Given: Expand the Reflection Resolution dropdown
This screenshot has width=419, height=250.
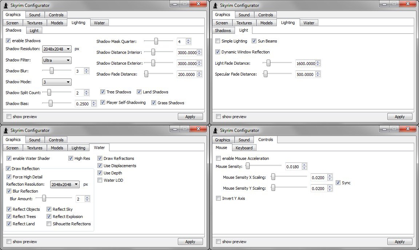Looking at the screenshot, I should click(65, 185).
